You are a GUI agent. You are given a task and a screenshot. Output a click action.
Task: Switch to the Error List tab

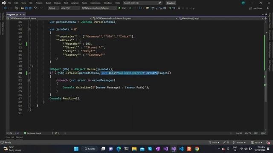tap(10, 137)
